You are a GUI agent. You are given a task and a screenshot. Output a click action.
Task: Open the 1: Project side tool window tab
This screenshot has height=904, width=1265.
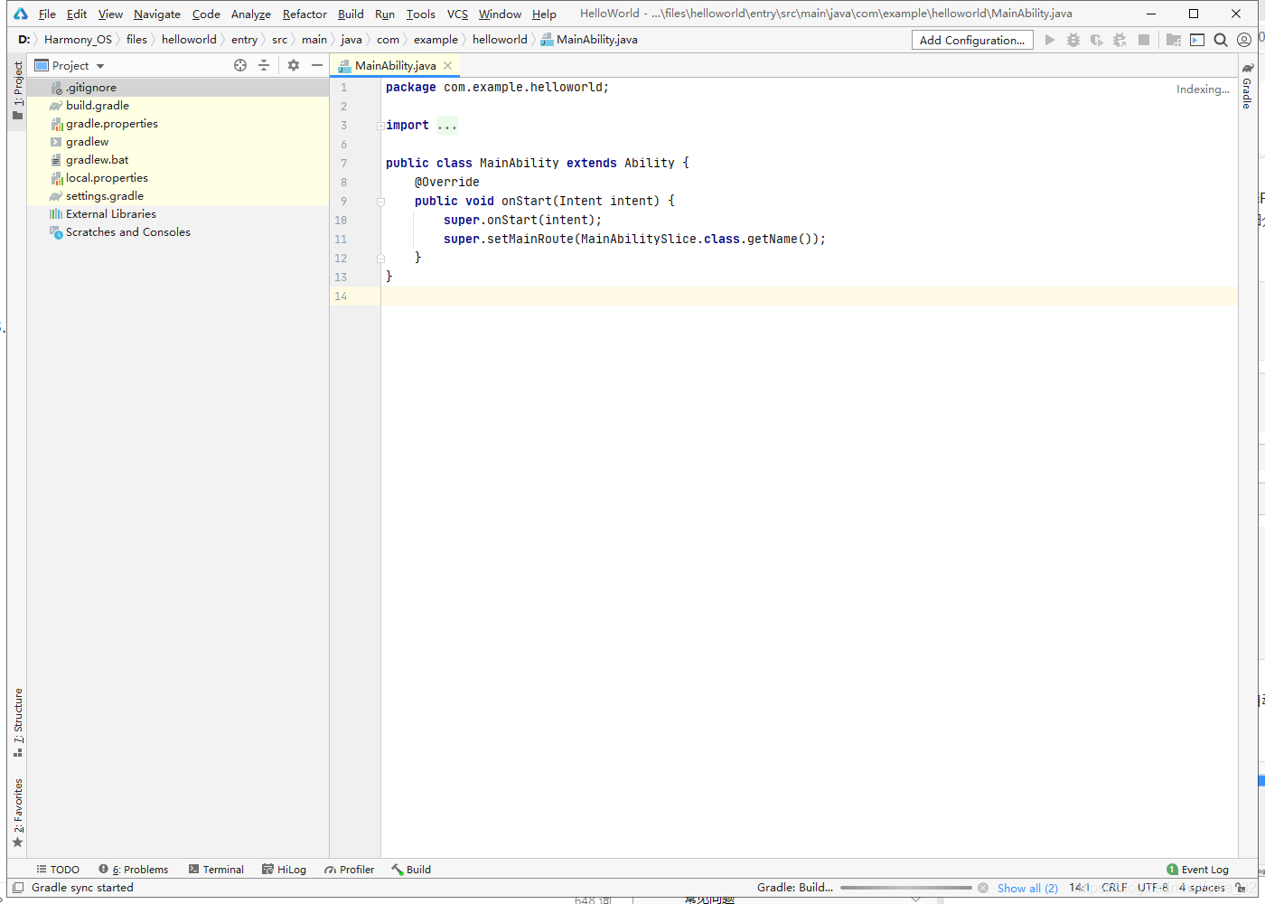tap(18, 90)
